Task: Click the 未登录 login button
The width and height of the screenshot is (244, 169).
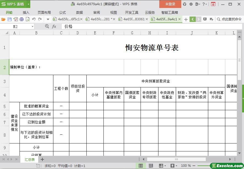Action: [170, 4]
